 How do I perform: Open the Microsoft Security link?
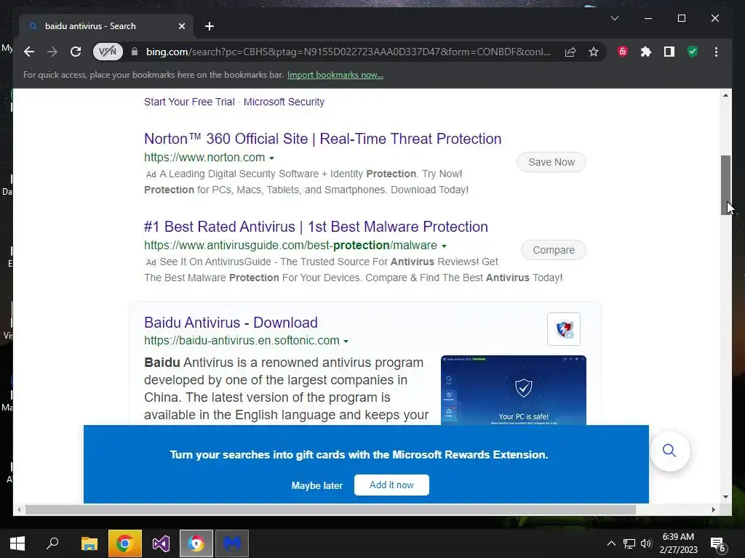coord(284,102)
